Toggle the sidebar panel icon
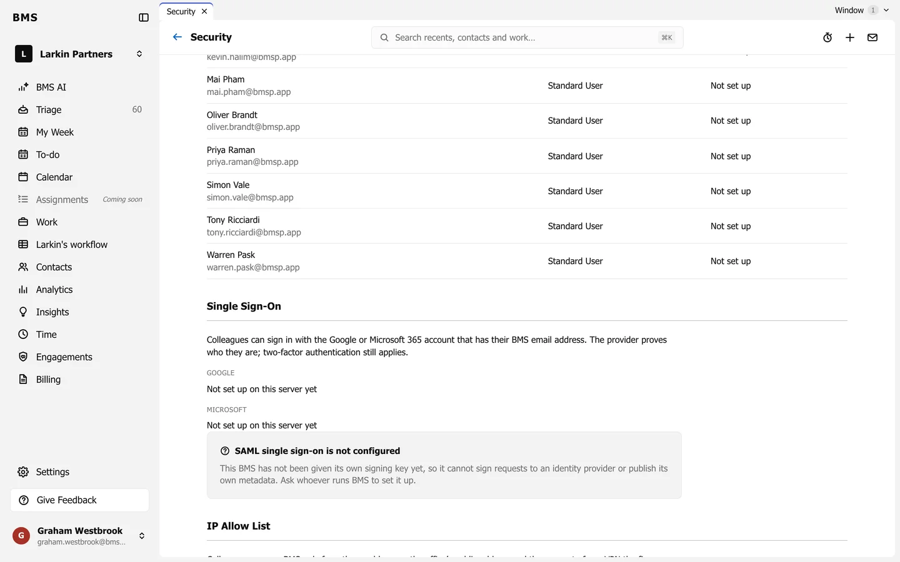 (x=144, y=17)
